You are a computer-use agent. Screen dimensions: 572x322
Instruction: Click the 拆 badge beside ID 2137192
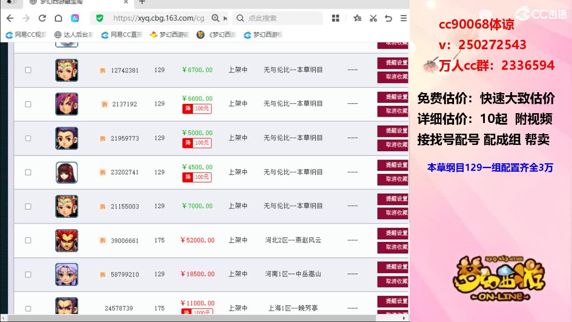pyautogui.click(x=105, y=104)
